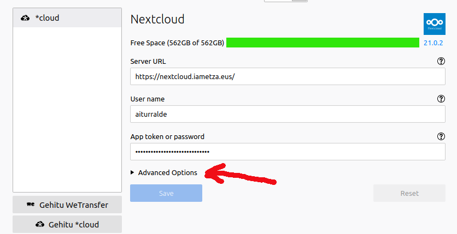This screenshot has height=234, width=457.
Task: Click the Save button
Action: point(166,193)
